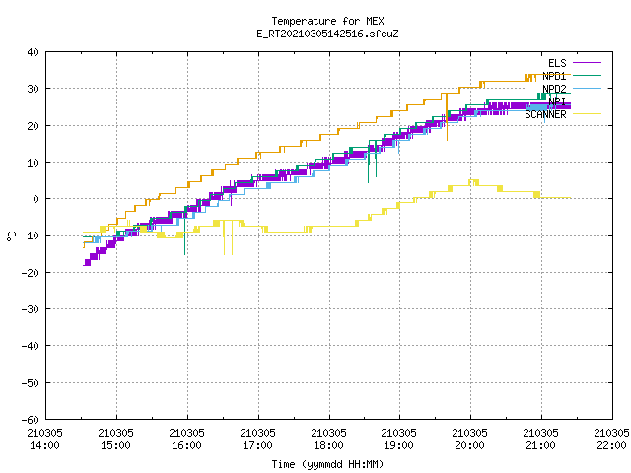
Task: Click the y-axis value 20
Action: click(33, 126)
